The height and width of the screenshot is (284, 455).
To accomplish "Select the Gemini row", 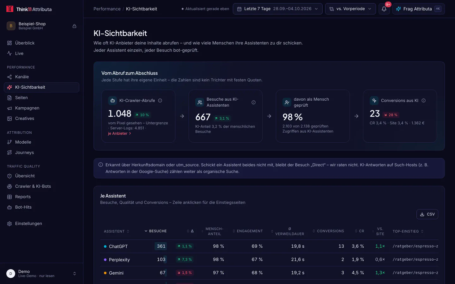I will pyautogui.click(x=269, y=273).
